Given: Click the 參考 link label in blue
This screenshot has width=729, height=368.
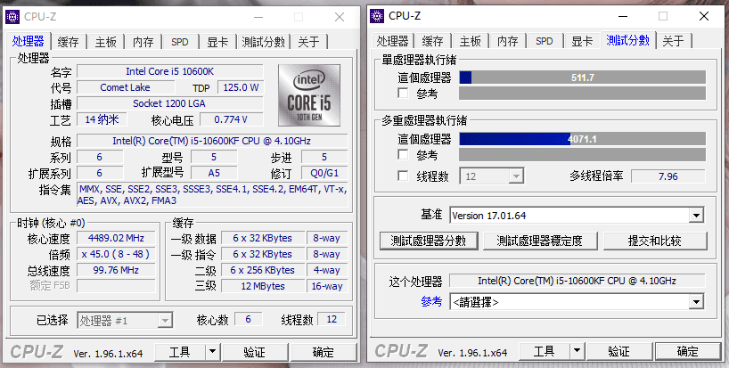Looking at the screenshot, I should click(431, 301).
